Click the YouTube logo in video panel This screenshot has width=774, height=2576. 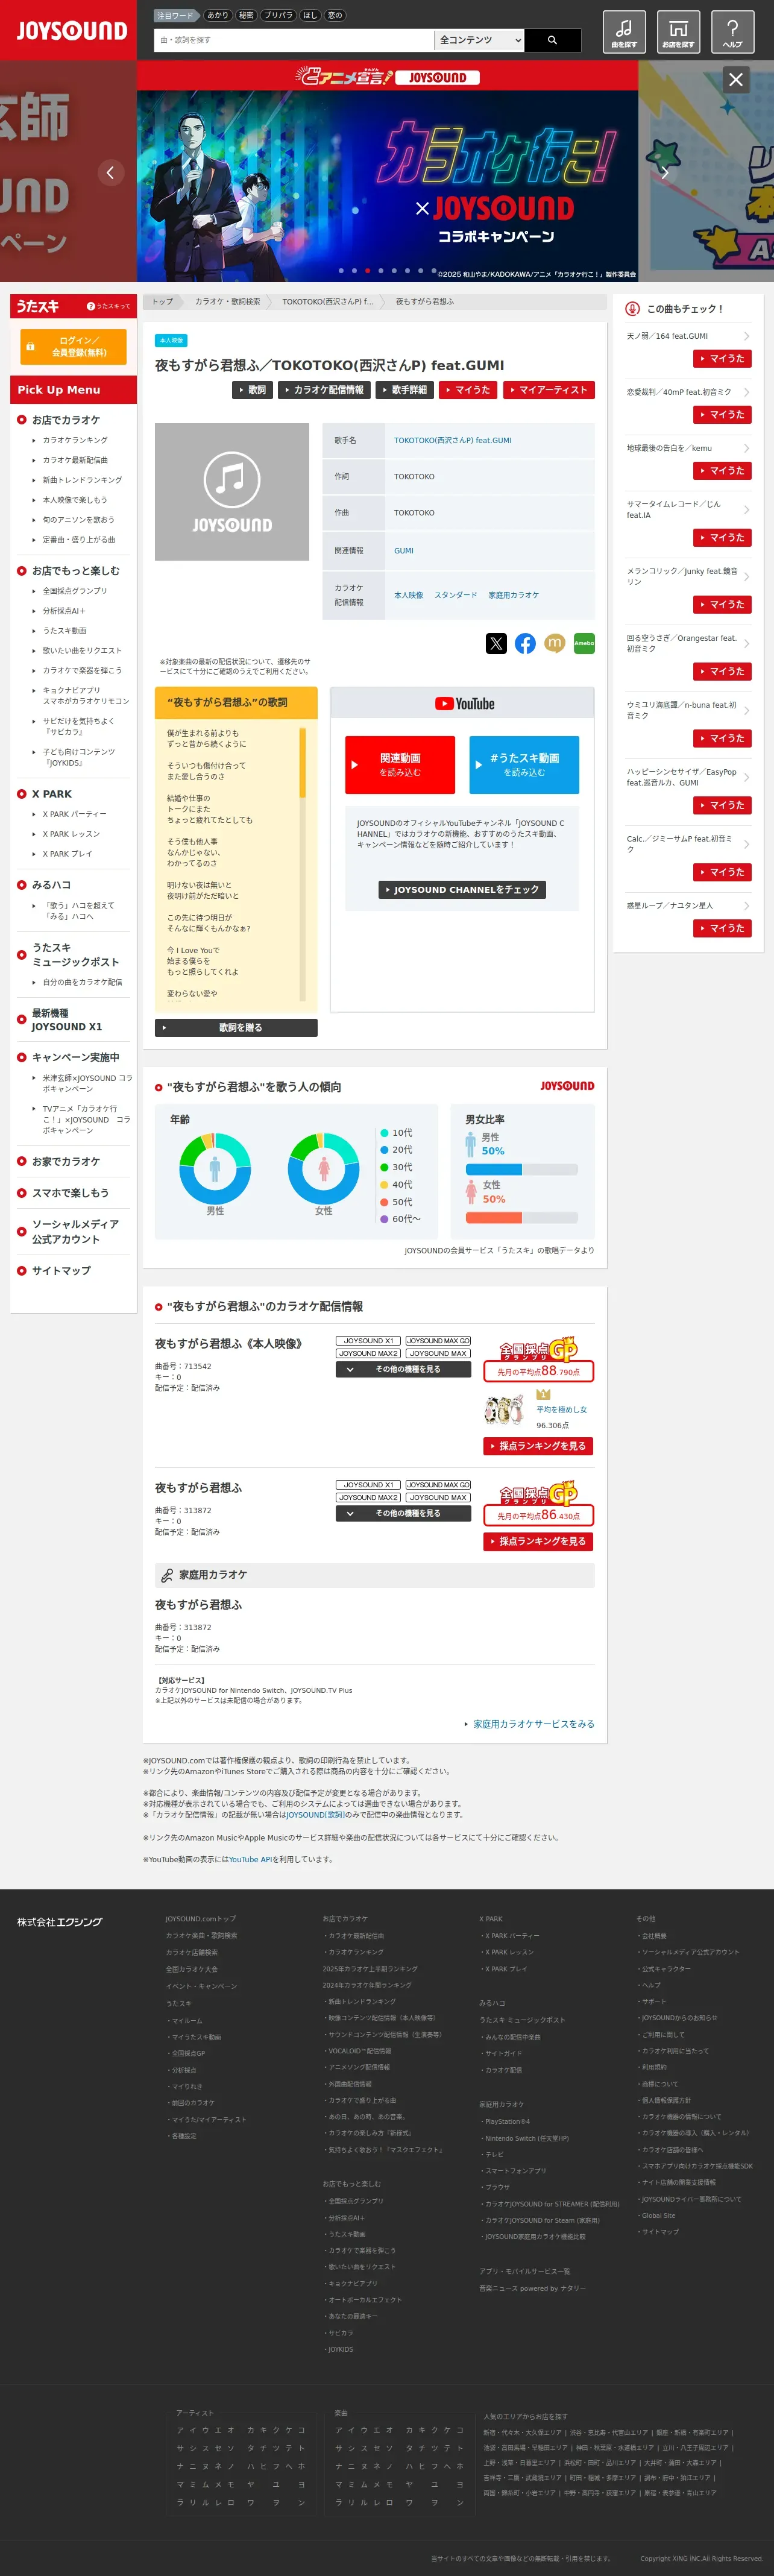(465, 703)
